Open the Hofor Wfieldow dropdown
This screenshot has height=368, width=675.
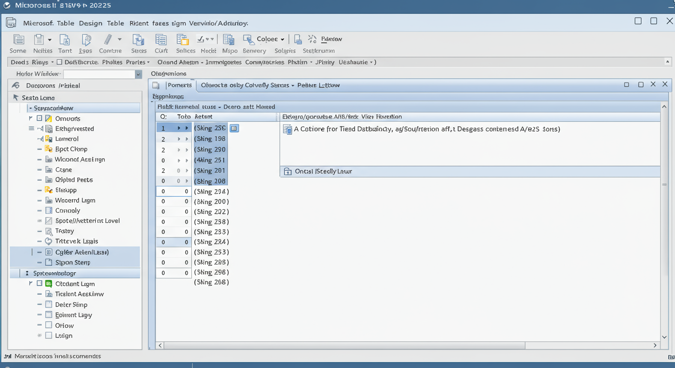138,74
